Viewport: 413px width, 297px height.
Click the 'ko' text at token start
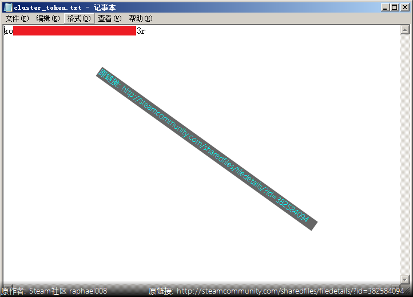(9, 31)
